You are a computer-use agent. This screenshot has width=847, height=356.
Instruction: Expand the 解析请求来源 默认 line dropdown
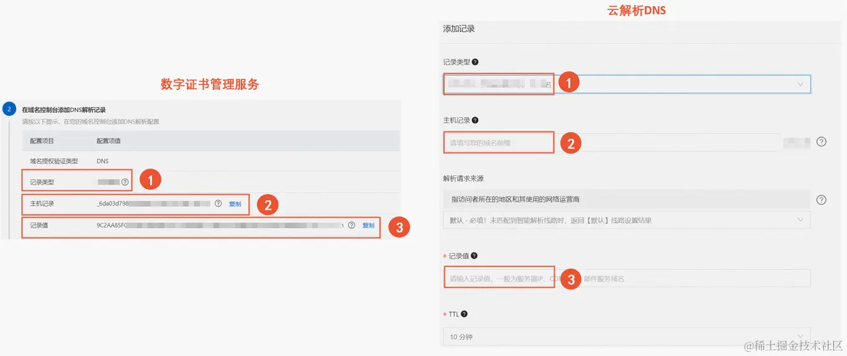click(x=627, y=220)
